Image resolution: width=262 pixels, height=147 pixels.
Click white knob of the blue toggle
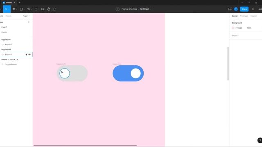click(x=136, y=73)
